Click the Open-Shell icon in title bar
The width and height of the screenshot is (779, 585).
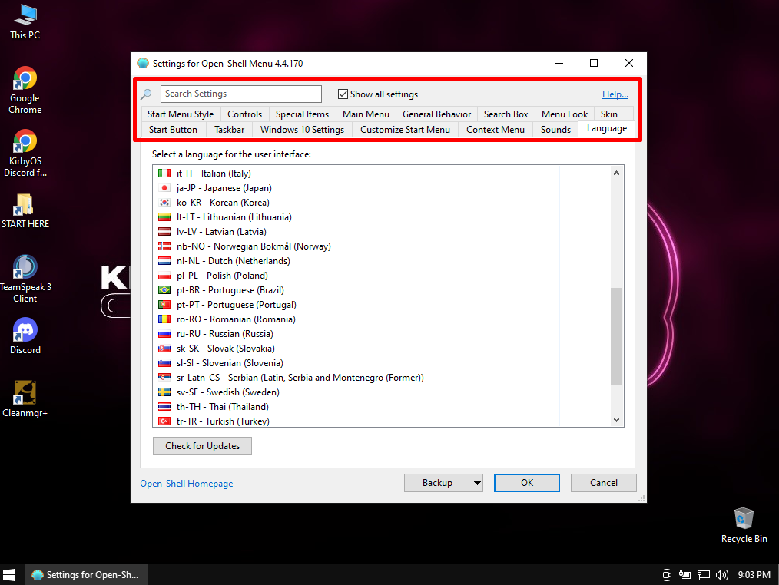click(x=143, y=63)
